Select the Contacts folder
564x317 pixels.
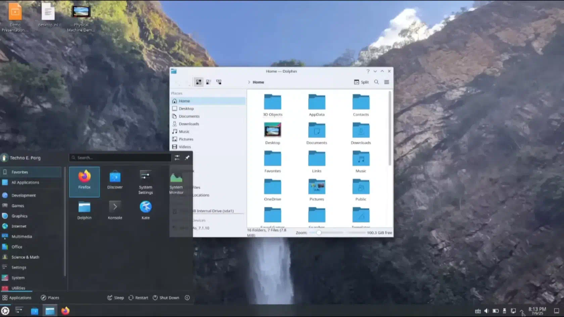pos(361,105)
